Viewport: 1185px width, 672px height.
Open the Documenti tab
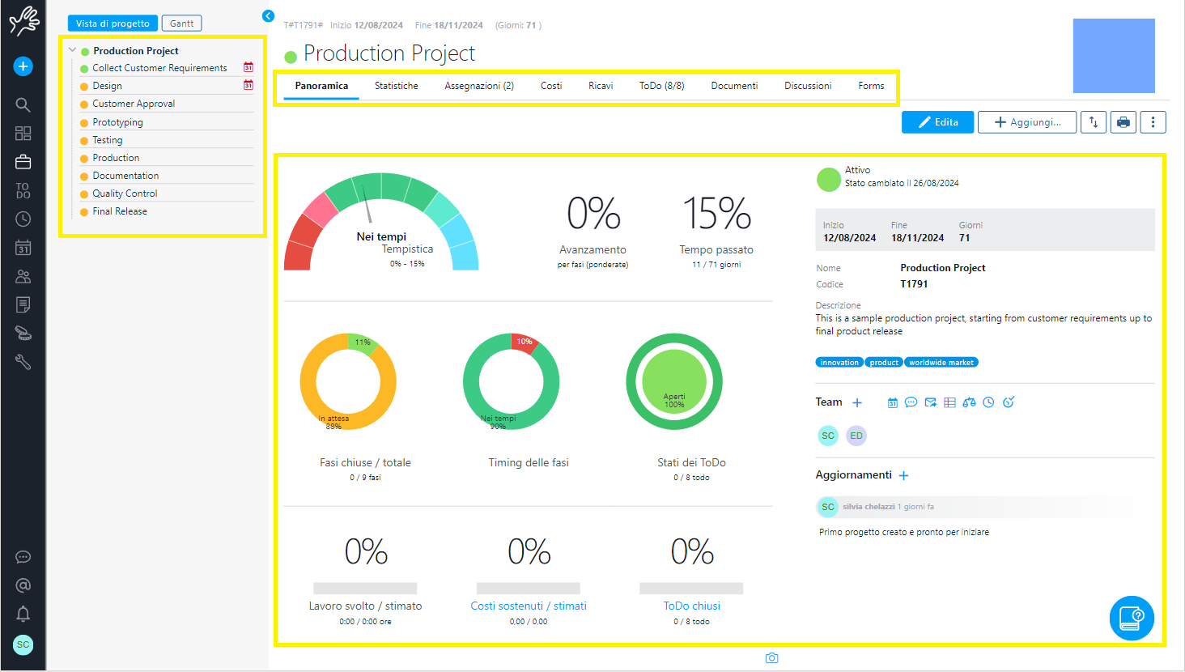pyautogui.click(x=734, y=86)
